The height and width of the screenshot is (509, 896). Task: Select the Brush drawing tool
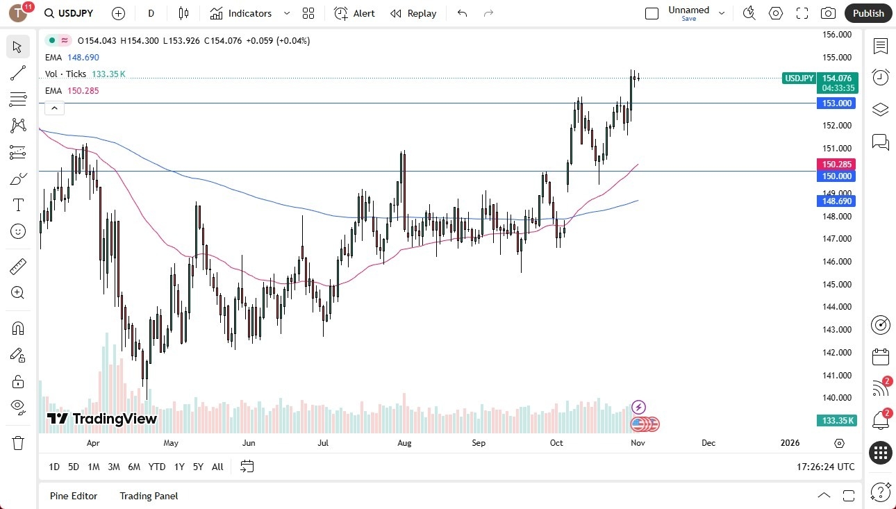coord(17,178)
